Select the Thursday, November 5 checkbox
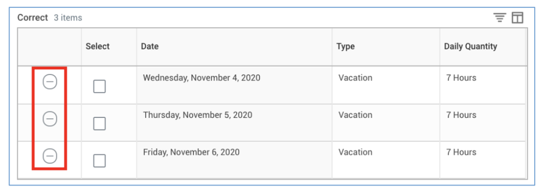The image size is (548, 195). click(99, 124)
